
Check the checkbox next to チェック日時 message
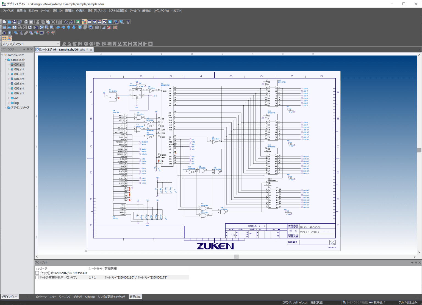(37, 273)
